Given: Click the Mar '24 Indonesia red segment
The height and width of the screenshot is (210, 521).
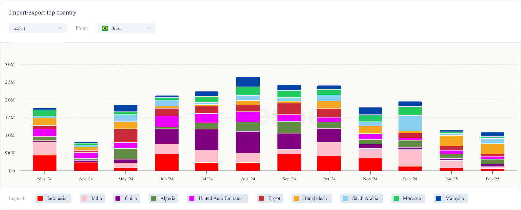Looking at the screenshot, I should click(x=45, y=163).
